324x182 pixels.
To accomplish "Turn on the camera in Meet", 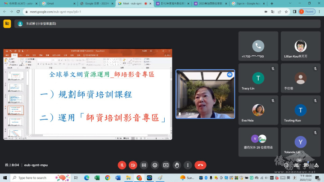I will 133,165.
